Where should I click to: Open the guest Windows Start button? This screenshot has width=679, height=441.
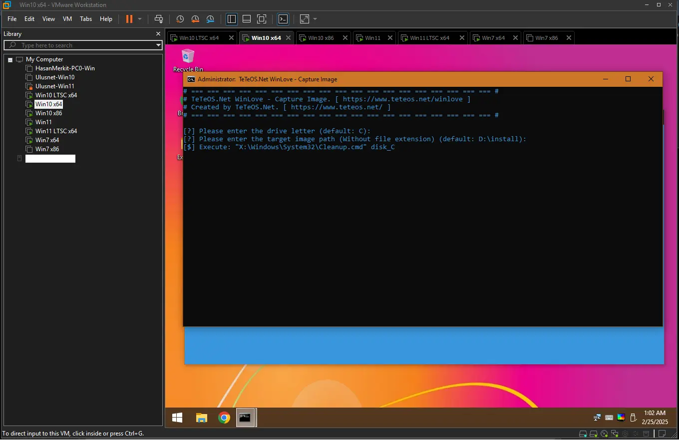click(x=177, y=418)
